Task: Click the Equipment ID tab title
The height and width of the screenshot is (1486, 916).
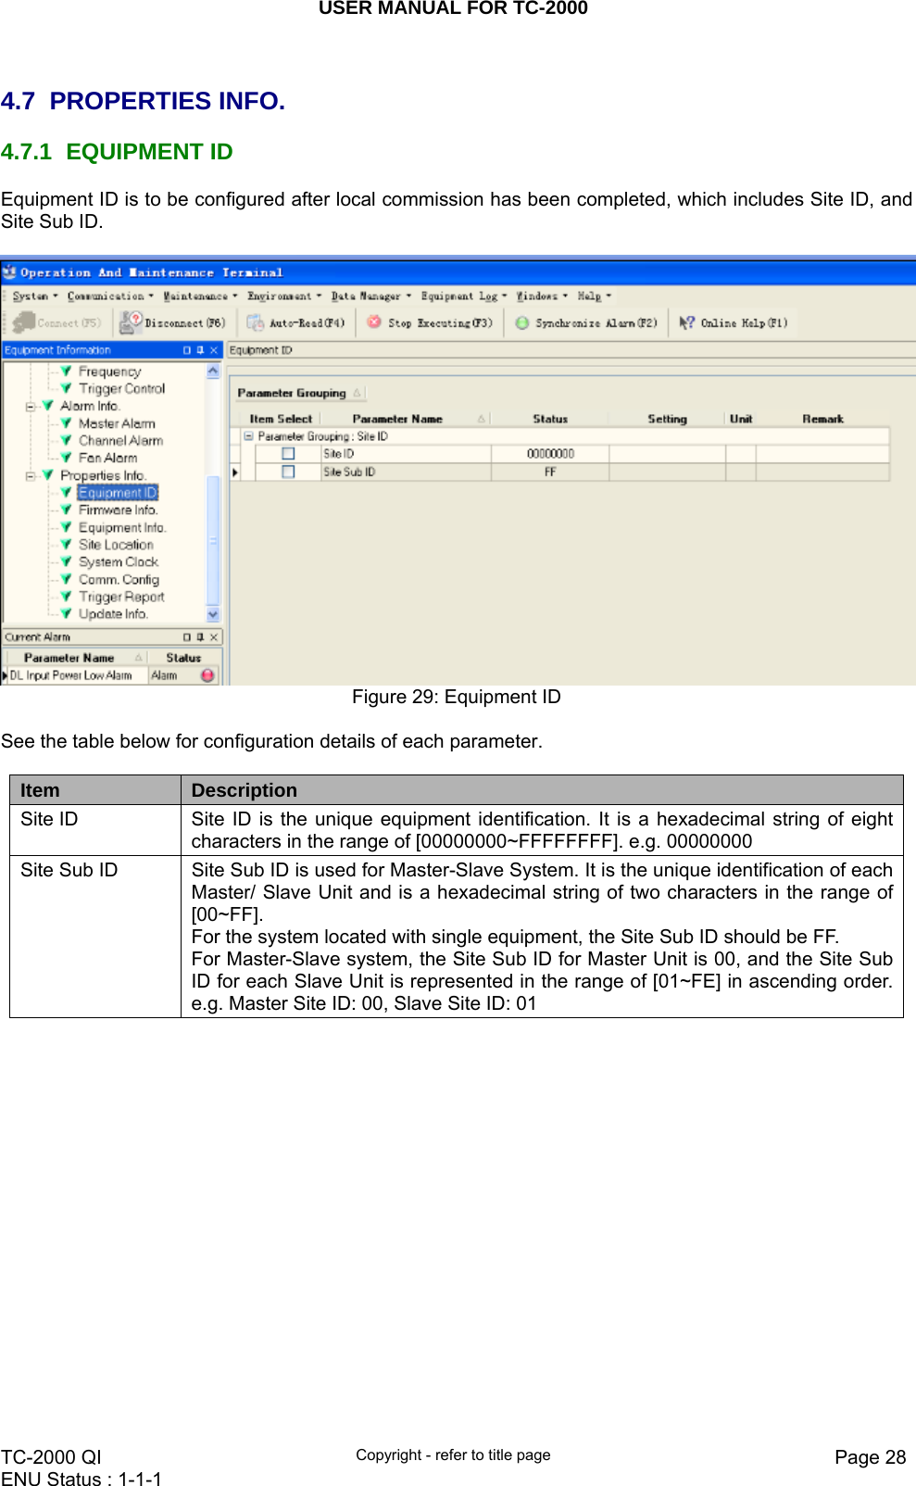Action: click(260, 350)
